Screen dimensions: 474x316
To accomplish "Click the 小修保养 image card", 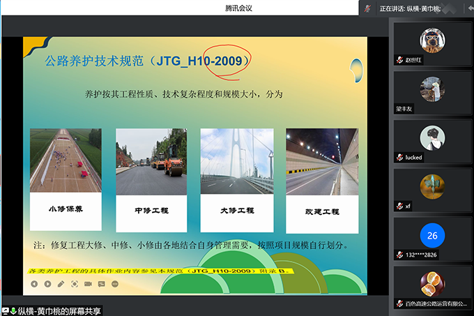I will click(x=66, y=179).
